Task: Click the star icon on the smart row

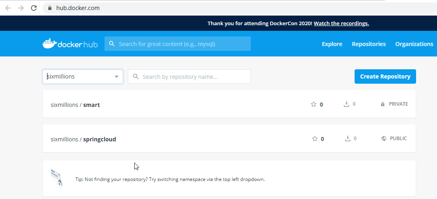Action: click(314, 105)
